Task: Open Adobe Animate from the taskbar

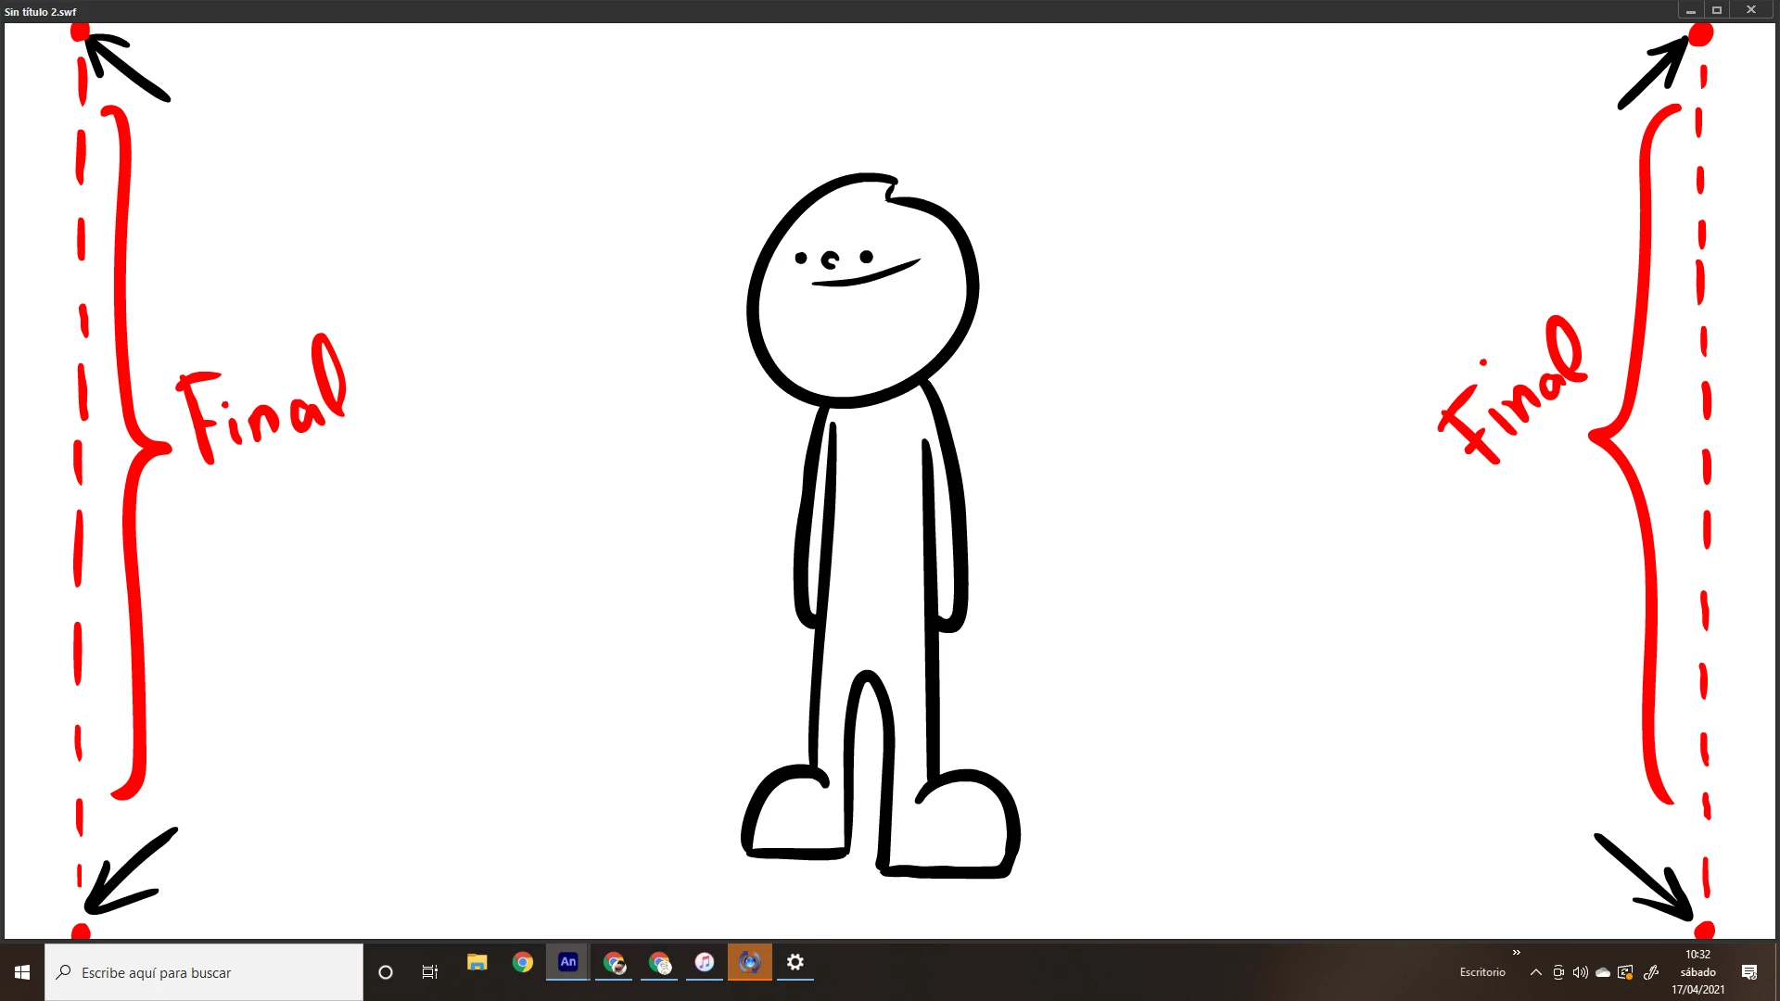Action: pyautogui.click(x=568, y=963)
